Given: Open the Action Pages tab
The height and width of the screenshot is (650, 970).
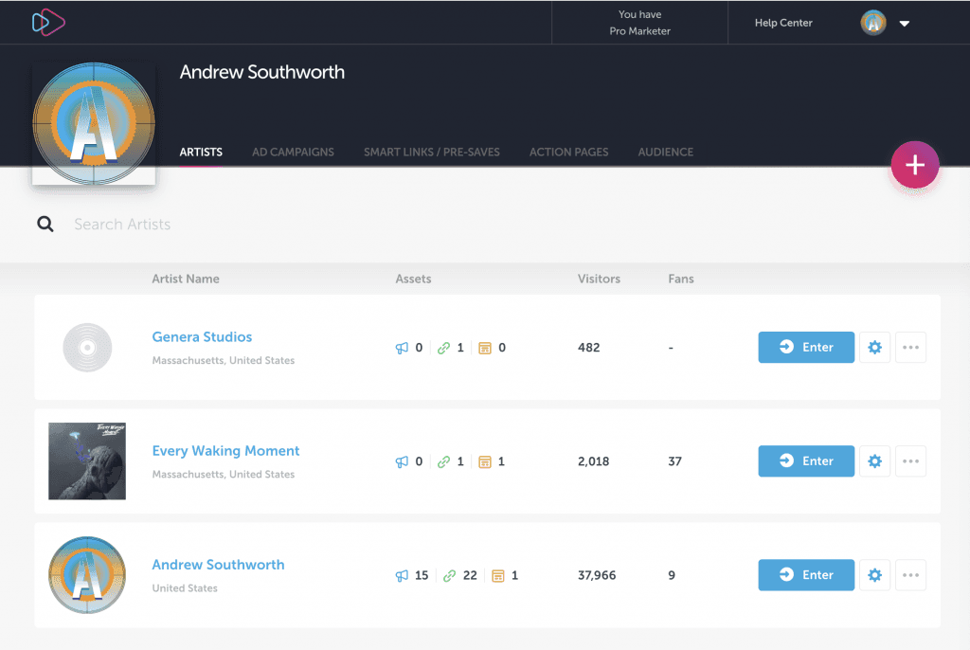Looking at the screenshot, I should 568,152.
